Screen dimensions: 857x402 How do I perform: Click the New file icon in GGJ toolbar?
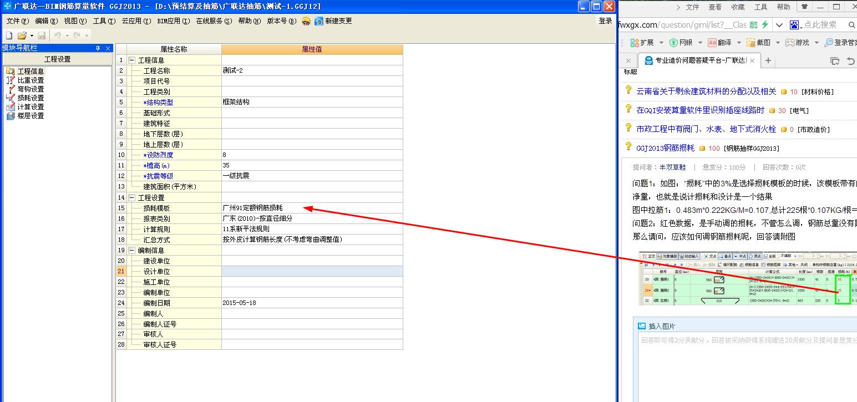tap(9, 35)
